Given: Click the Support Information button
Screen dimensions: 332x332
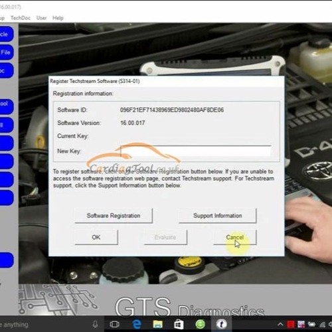Looking at the screenshot, I should [x=218, y=216].
